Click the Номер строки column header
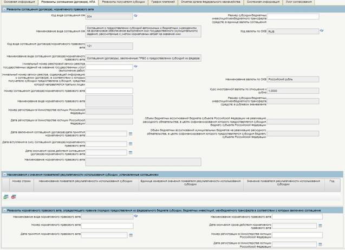The width and height of the screenshot is (345, 250). [22, 182]
